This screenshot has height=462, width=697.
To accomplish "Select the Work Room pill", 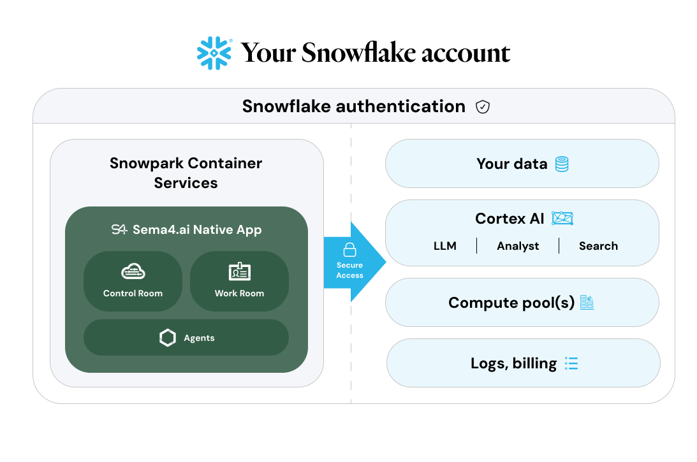I will click(x=240, y=281).
